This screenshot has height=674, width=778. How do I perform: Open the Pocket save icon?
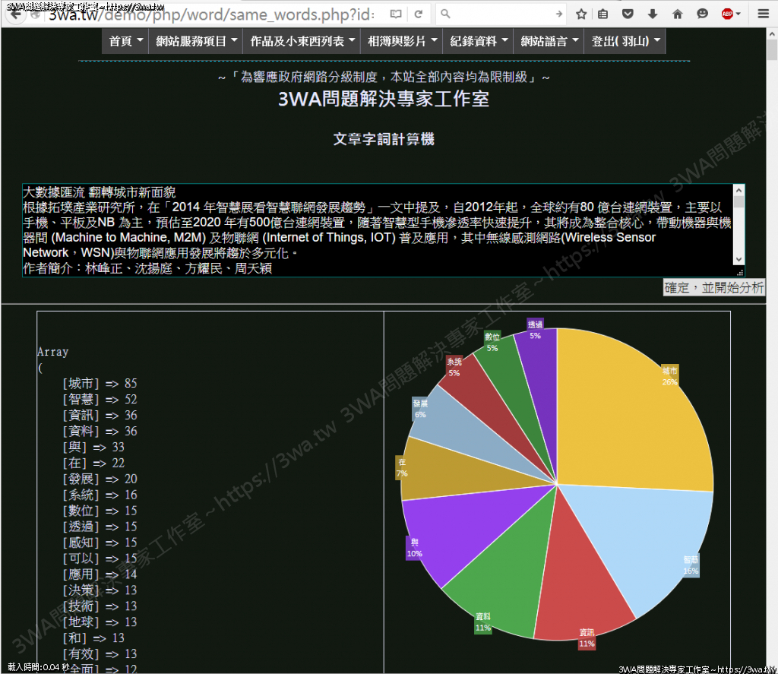[628, 14]
